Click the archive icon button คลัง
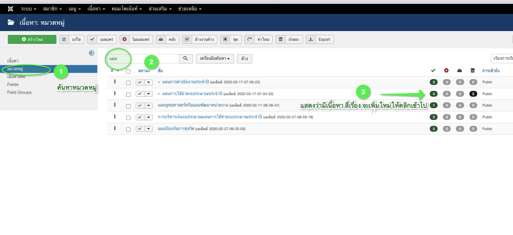This screenshot has width=513, height=235. pos(168,40)
